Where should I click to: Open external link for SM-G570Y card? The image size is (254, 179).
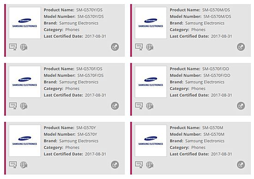coord(115,165)
